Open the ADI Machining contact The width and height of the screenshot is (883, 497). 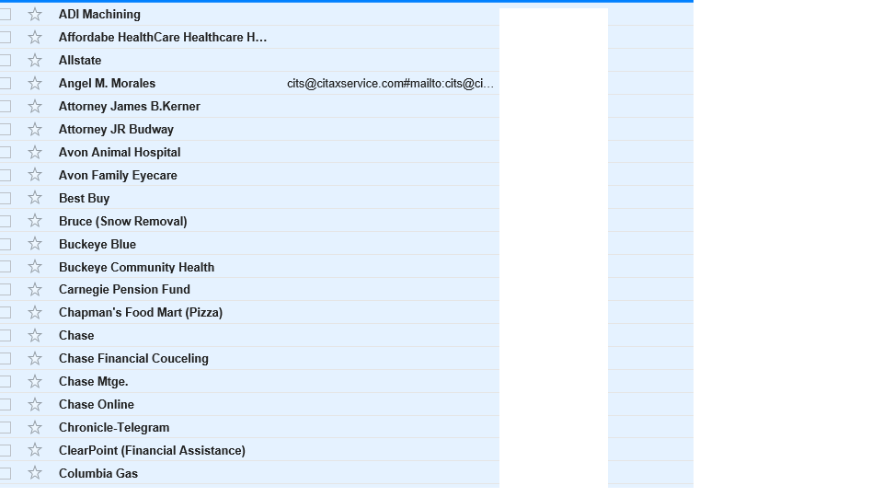click(99, 14)
